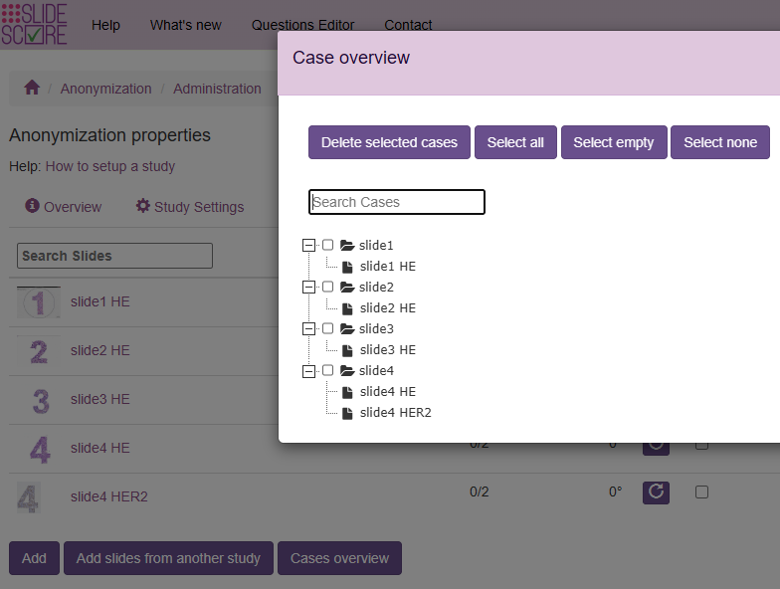The height and width of the screenshot is (589, 780).
Task: Click the Slide Score logo
Action: tap(35, 24)
